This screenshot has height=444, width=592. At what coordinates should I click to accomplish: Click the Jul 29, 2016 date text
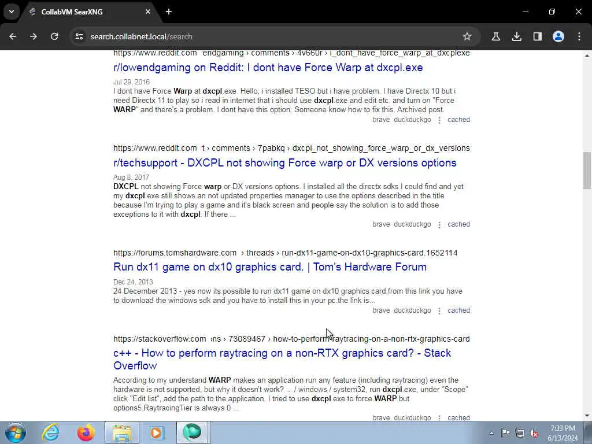(131, 82)
